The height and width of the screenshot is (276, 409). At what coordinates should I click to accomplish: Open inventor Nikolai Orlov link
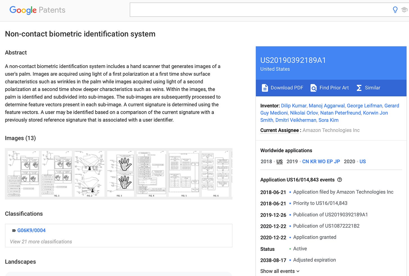(x=304, y=113)
